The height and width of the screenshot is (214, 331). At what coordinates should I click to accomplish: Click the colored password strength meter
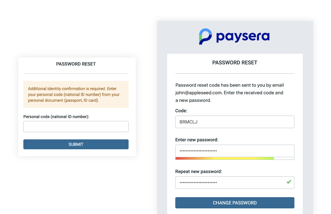[225, 159]
